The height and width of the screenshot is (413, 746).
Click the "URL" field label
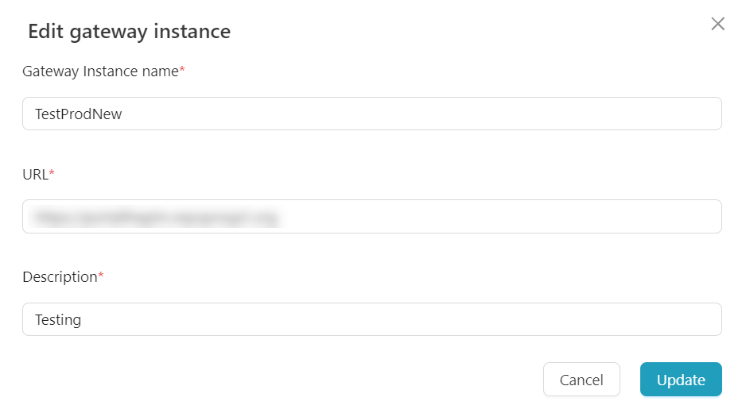click(x=35, y=174)
